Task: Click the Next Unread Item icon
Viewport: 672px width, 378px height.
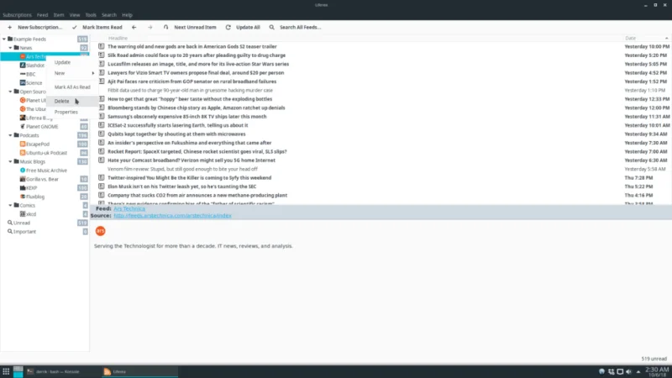Action: pos(165,27)
